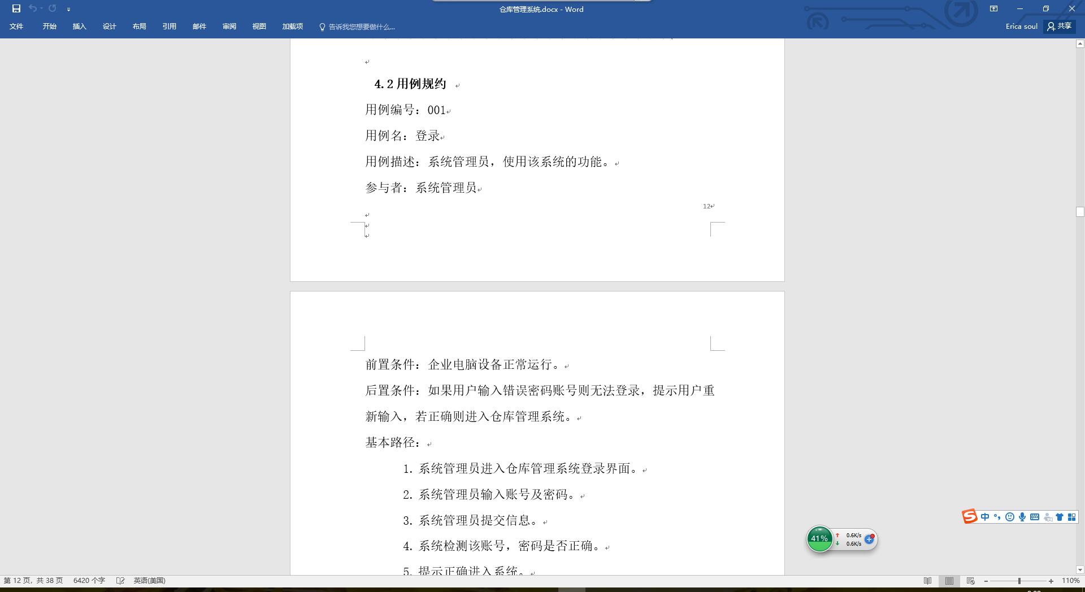
Task: Open the 插入 (Insert) ribbon tab
Action: 80,27
